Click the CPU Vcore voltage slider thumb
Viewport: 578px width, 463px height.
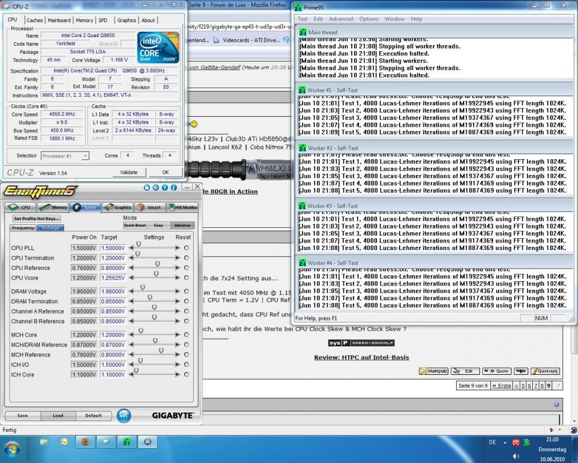pos(156,274)
